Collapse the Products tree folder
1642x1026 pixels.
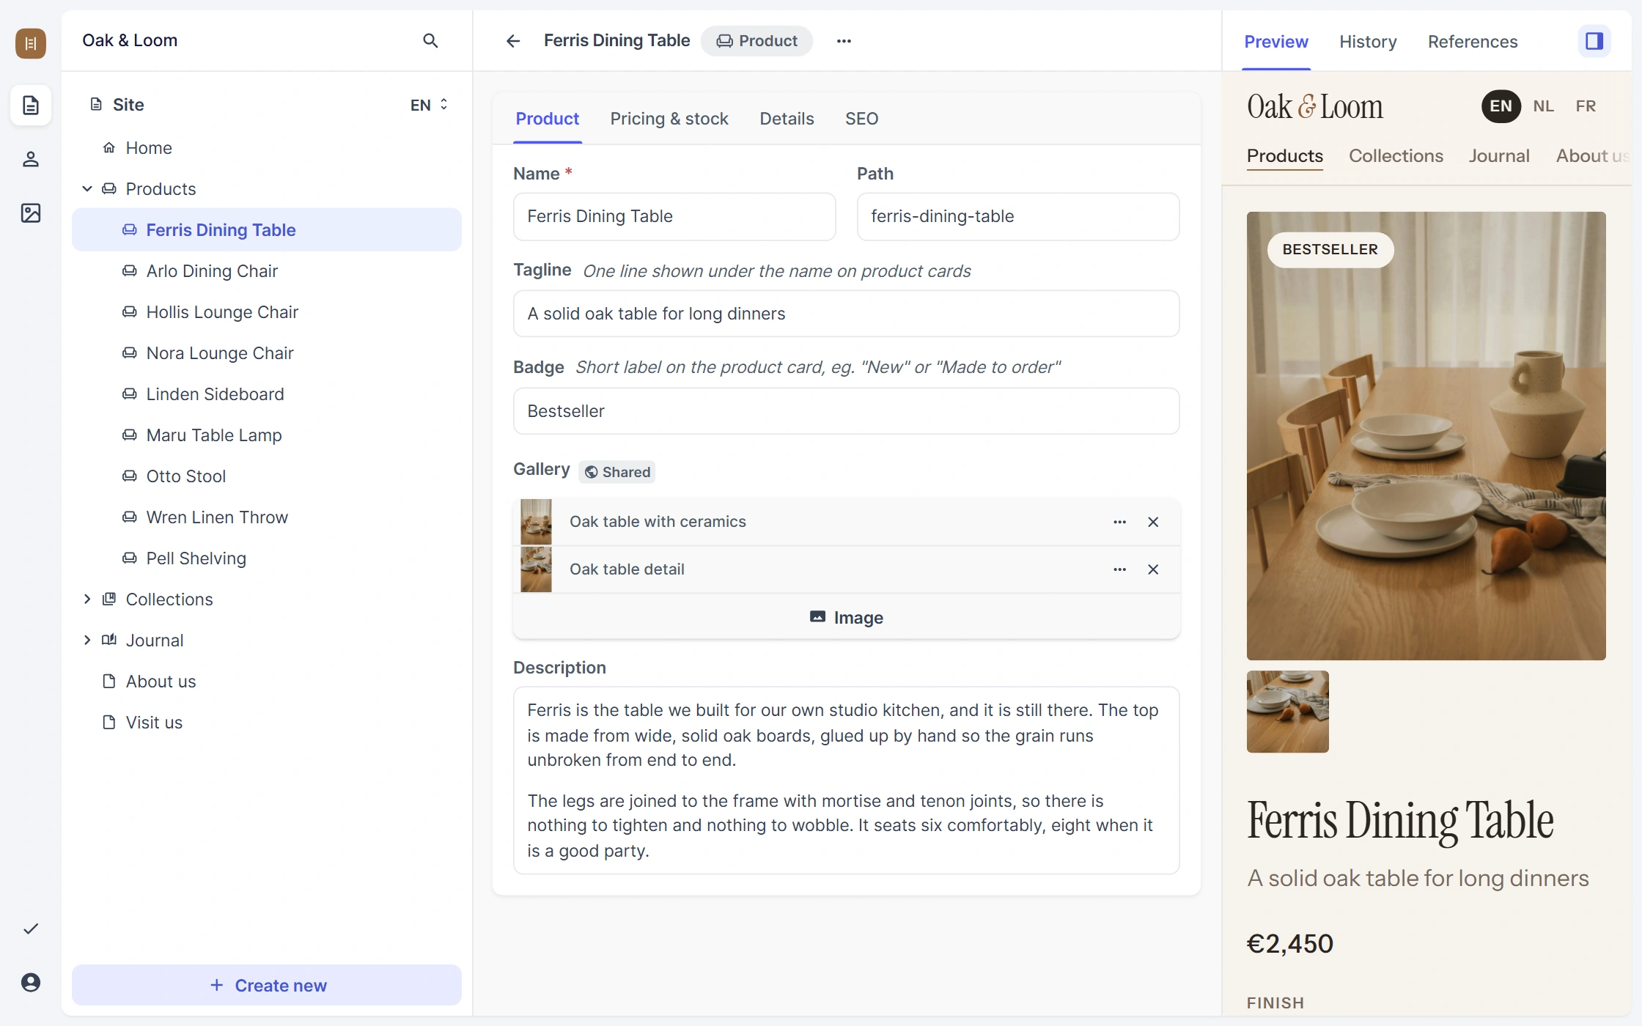click(87, 189)
